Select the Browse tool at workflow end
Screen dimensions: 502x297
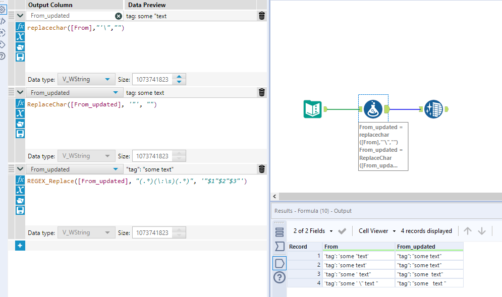[433, 108]
